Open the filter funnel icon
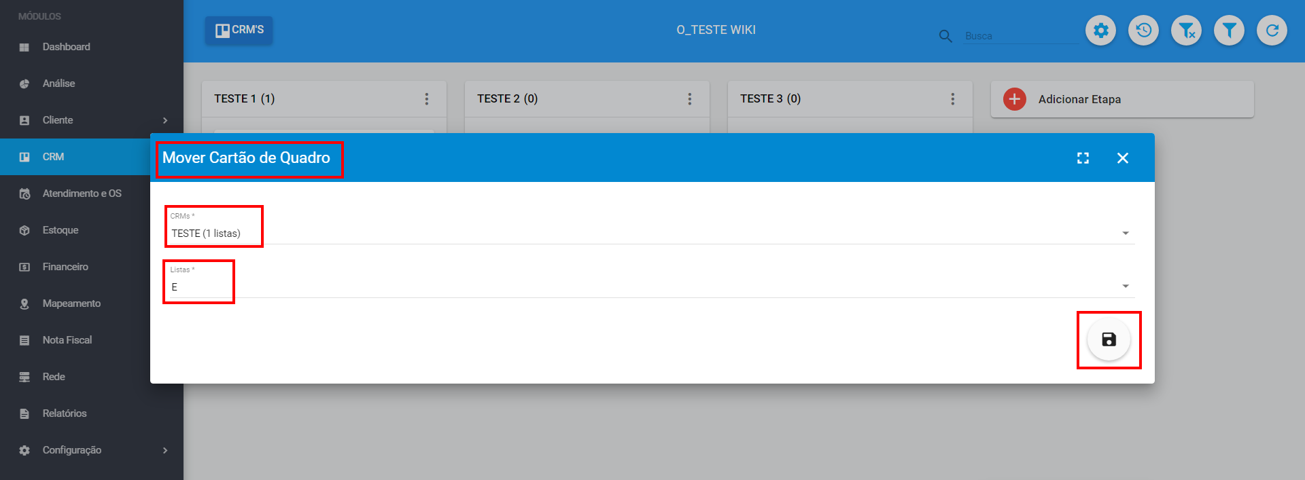The width and height of the screenshot is (1305, 480). coord(1229,31)
